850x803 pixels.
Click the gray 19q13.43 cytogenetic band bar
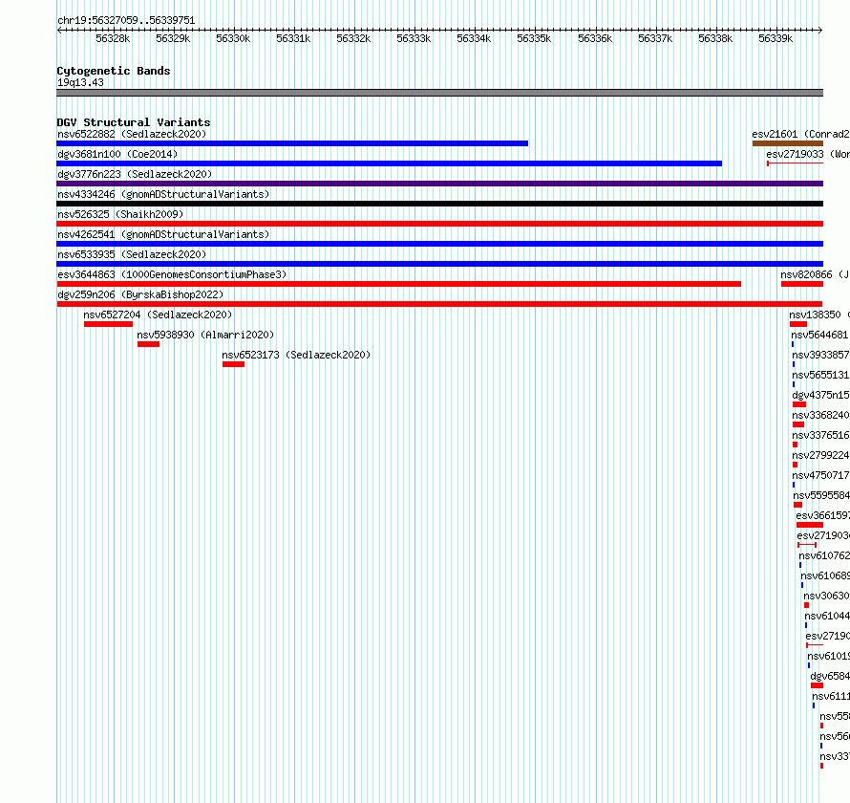(x=439, y=93)
